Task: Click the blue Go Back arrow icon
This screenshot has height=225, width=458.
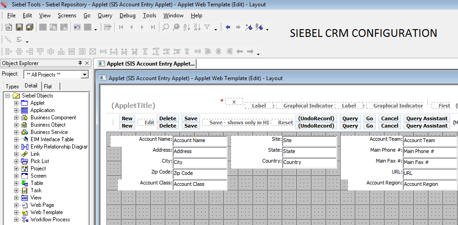Action: [x=228, y=27]
